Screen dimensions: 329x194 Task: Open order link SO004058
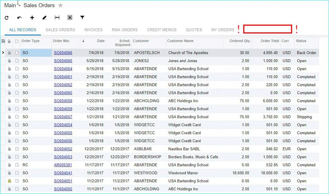[63, 101]
